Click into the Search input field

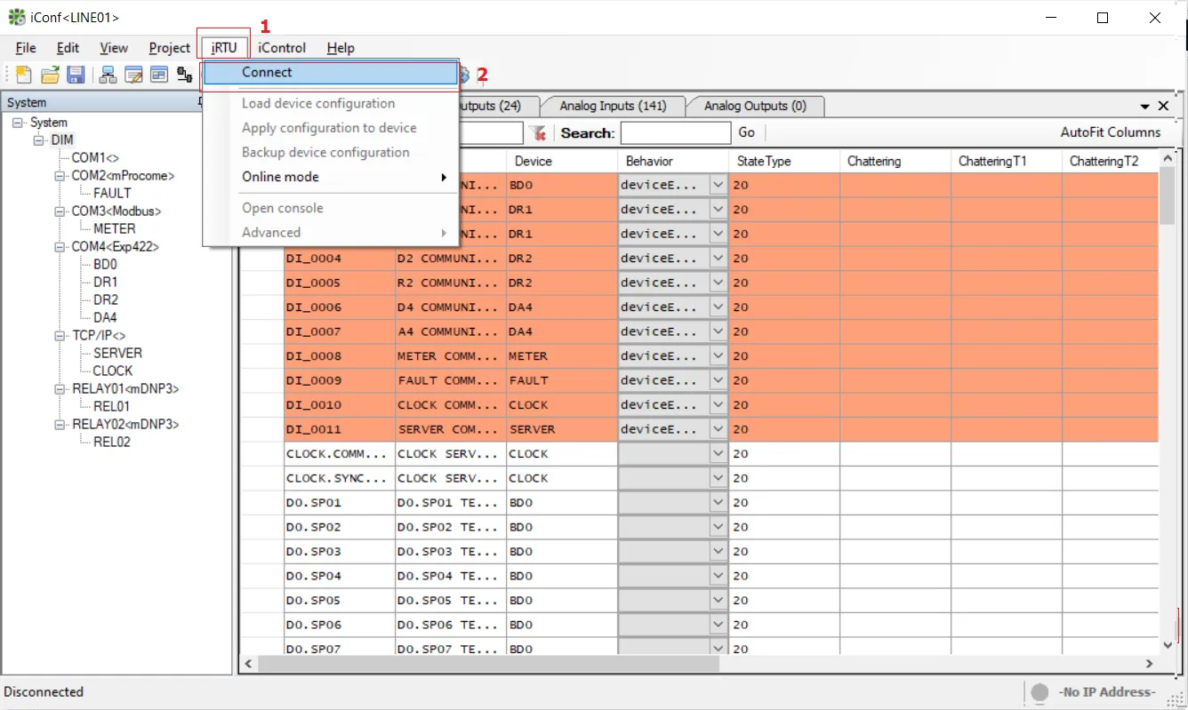(x=676, y=133)
